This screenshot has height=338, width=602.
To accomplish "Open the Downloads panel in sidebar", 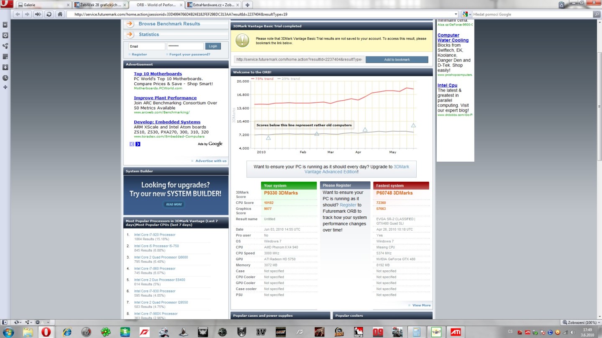I will 5,67.
